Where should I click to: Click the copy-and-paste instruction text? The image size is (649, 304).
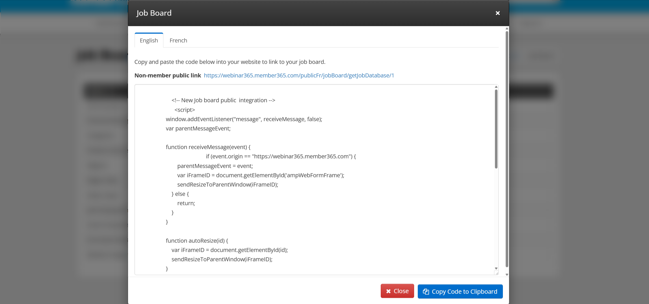coord(230,62)
